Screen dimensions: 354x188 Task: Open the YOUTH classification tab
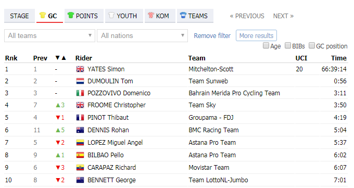click(124, 16)
